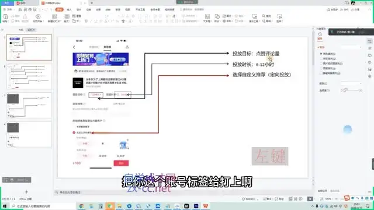Screen dimensions: 374x210
Task: Open the Windows Start menu
Action: 5,206
